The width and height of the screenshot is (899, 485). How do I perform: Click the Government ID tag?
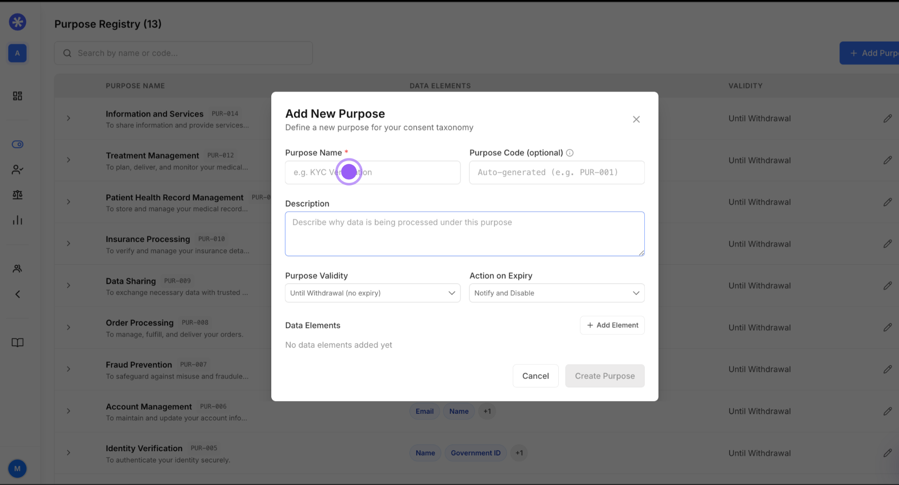475,453
